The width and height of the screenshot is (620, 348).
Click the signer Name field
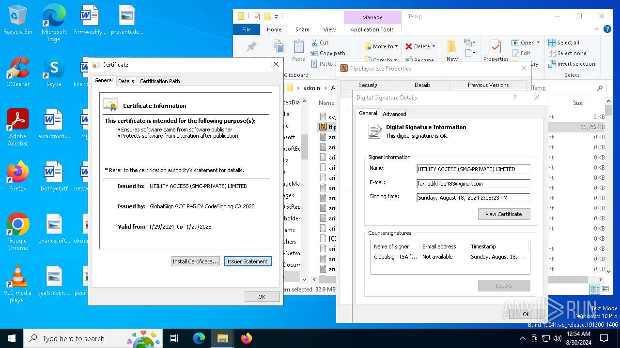tap(473, 169)
